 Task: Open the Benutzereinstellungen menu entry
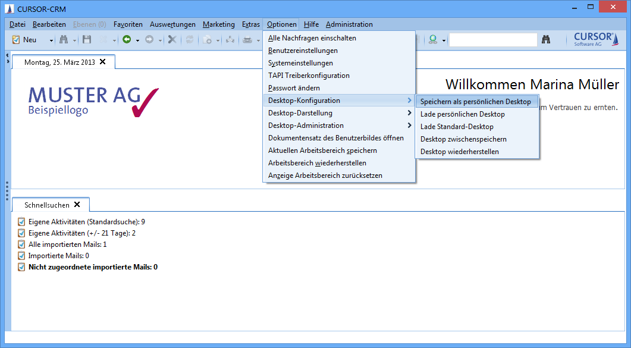[303, 51]
